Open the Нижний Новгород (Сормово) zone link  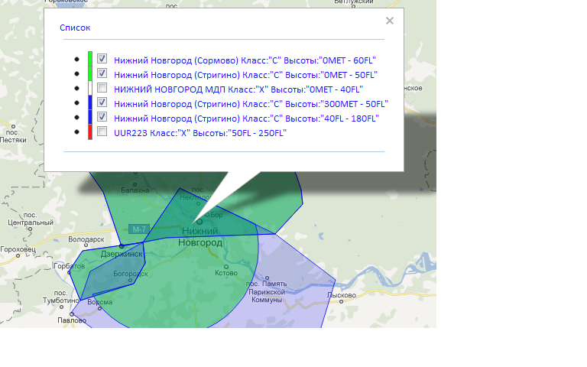pos(245,60)
